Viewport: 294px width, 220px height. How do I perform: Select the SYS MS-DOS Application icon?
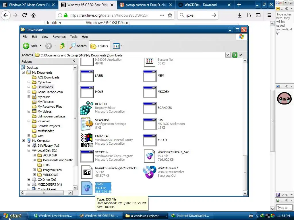pos(149,124)
